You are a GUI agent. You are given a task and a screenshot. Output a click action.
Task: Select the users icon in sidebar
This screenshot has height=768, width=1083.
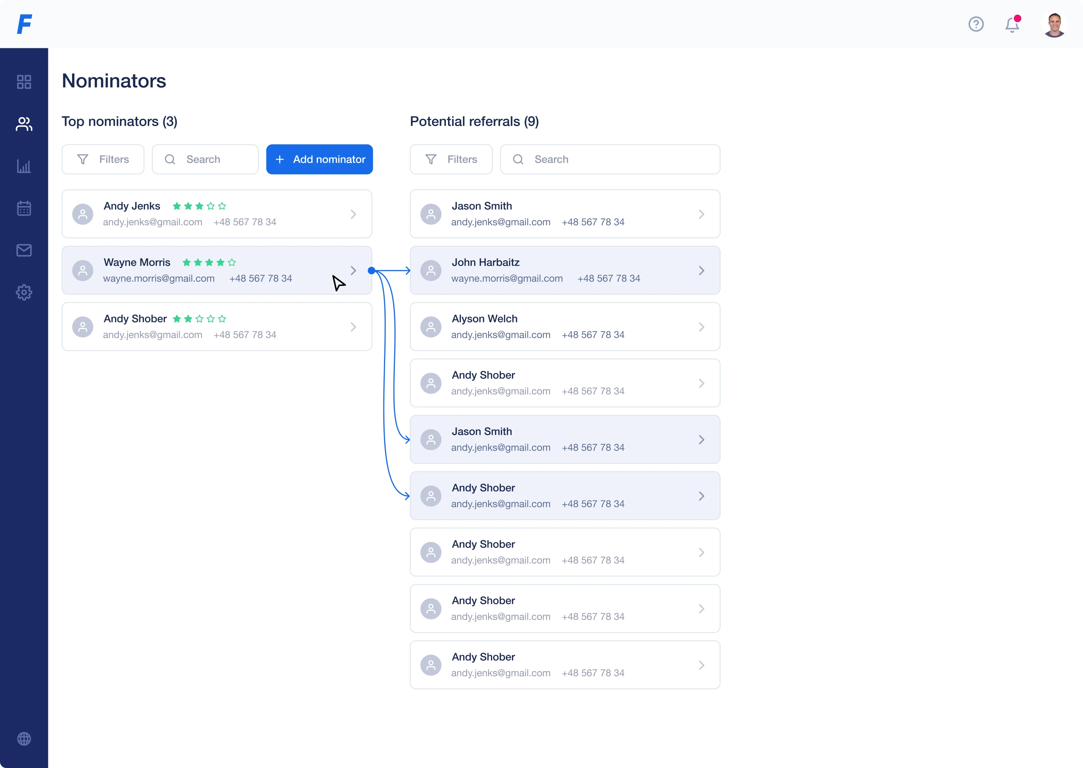(x=24, y=124)
